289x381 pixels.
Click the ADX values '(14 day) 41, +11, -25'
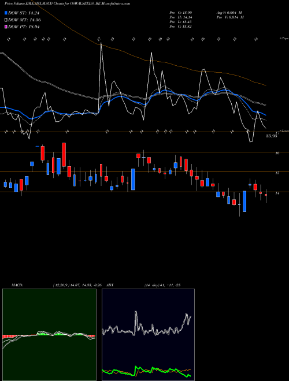[162, 285]
